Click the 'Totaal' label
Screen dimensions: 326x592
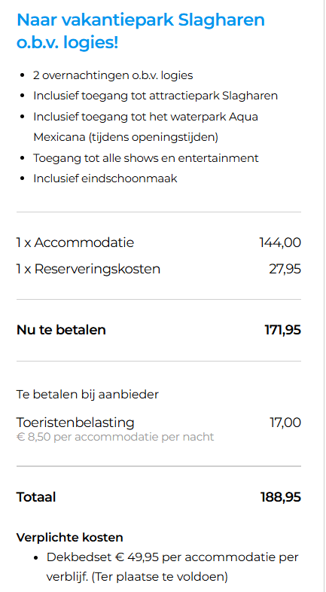pos(36,497)
